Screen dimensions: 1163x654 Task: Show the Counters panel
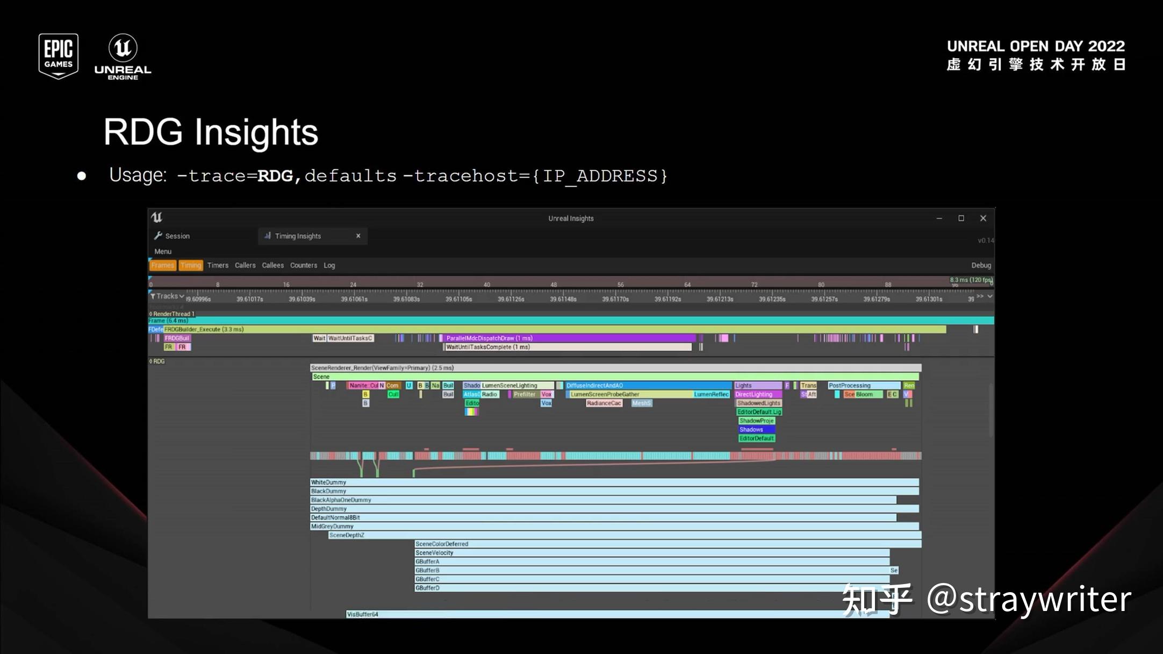click(304, 265)
